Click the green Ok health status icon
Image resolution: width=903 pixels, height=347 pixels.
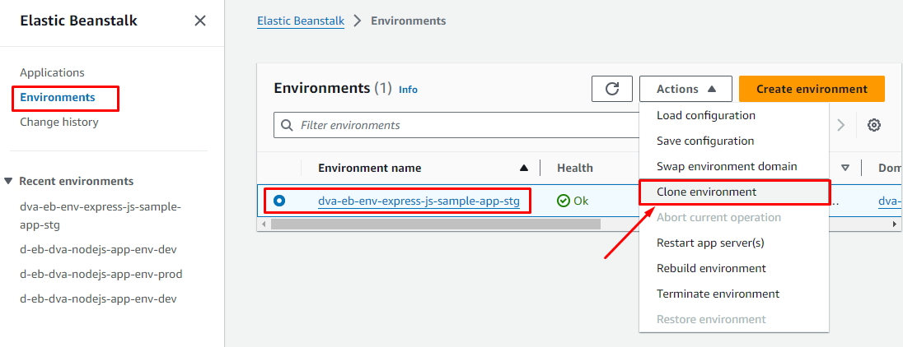coord(564,201)
